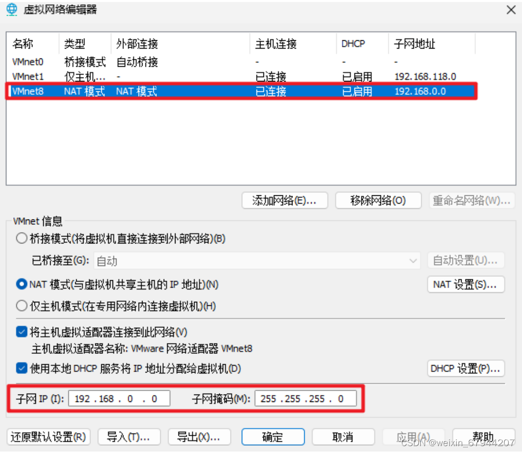Sort by 子网地址 column header
Screen dimensions: 522x452
[x=432, y=44]
